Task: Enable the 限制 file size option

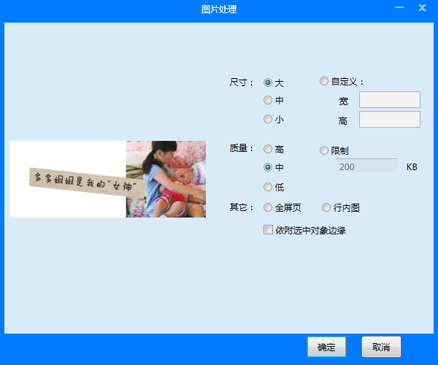Action: pos(325,150)
